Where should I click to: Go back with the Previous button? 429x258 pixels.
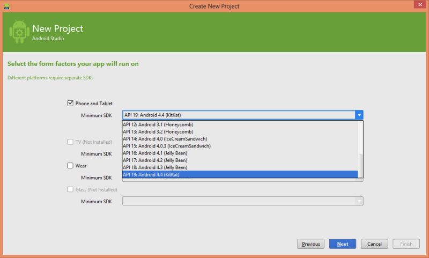[311, 244]
